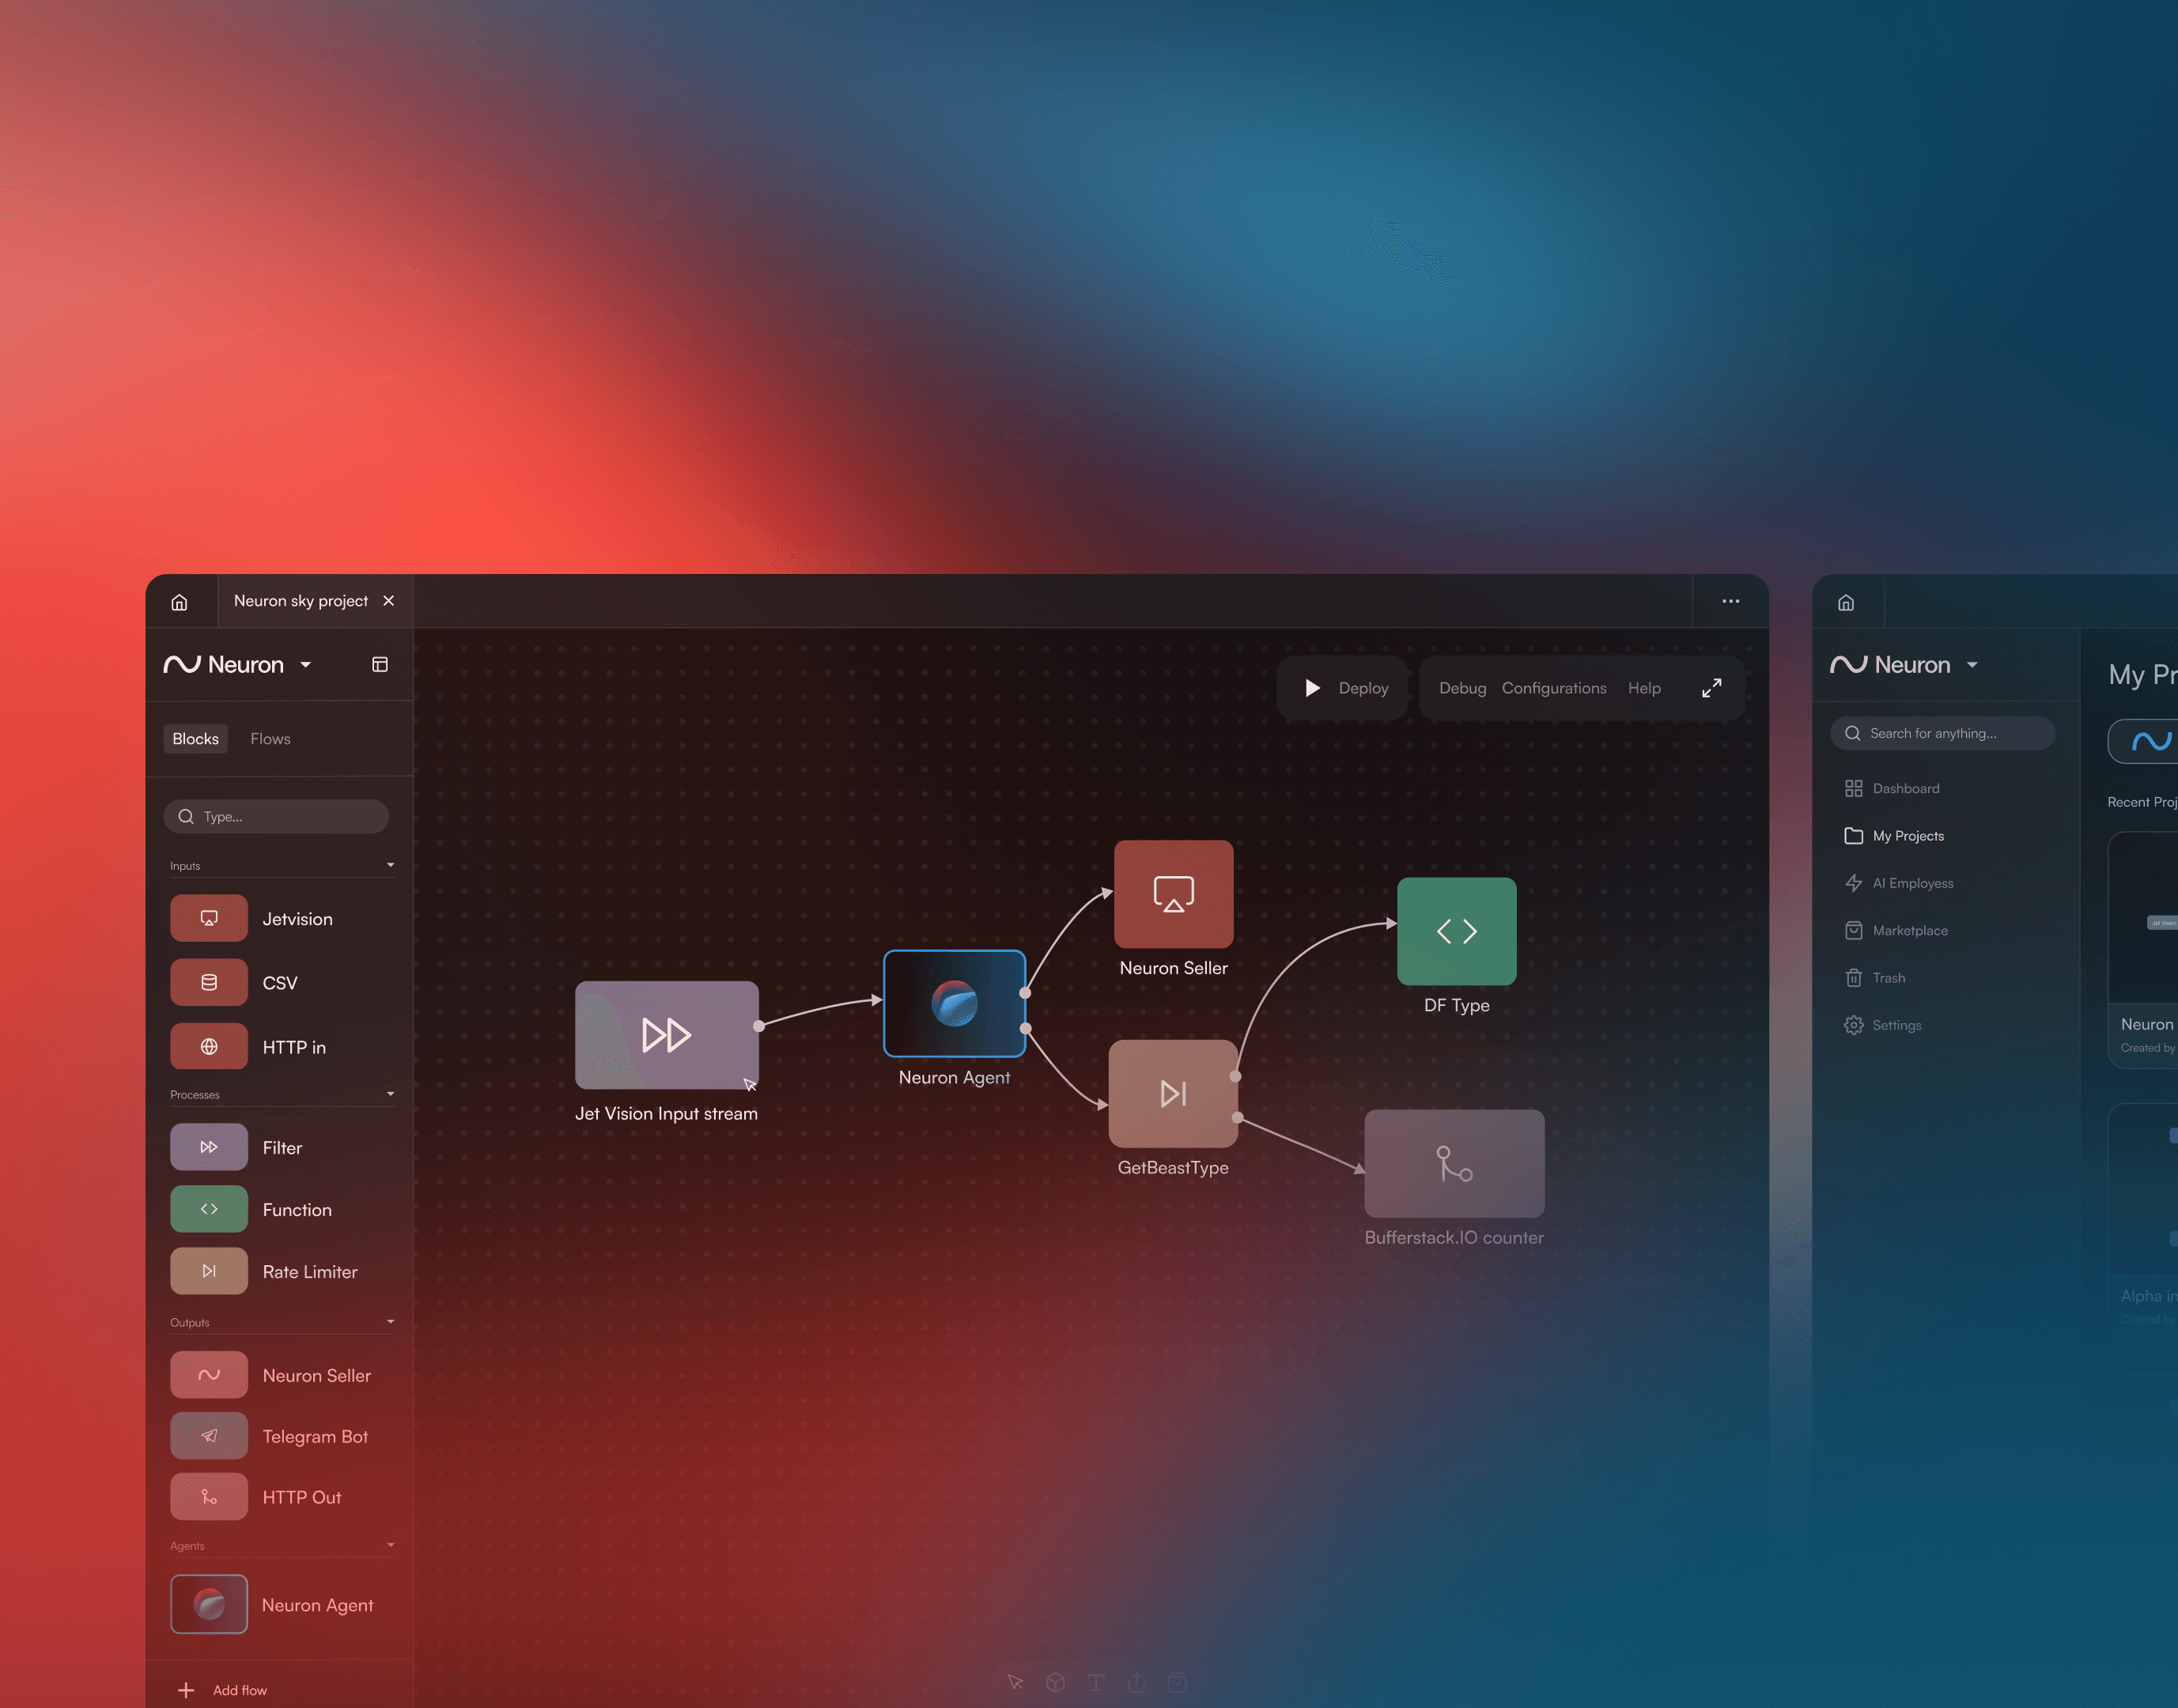This screenshot has height=1708, width=2178.
Task: Click the HTTP in globe icon
Action: [x=208, y=1046]
